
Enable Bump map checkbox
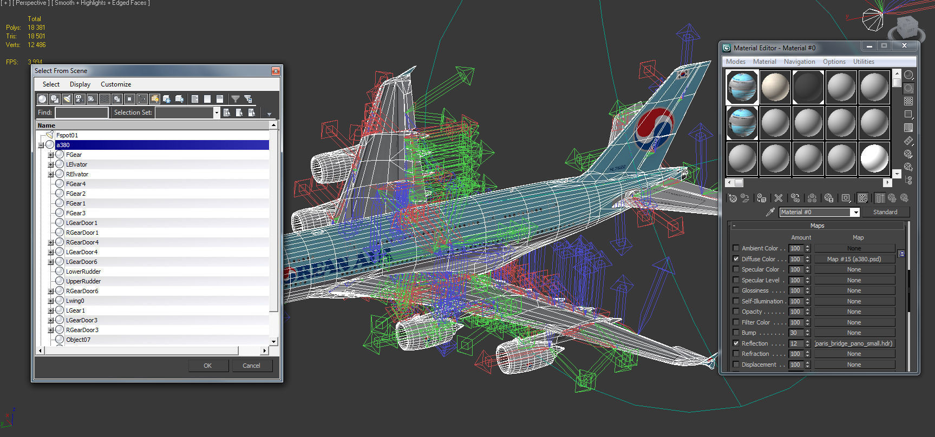(736, 333)
